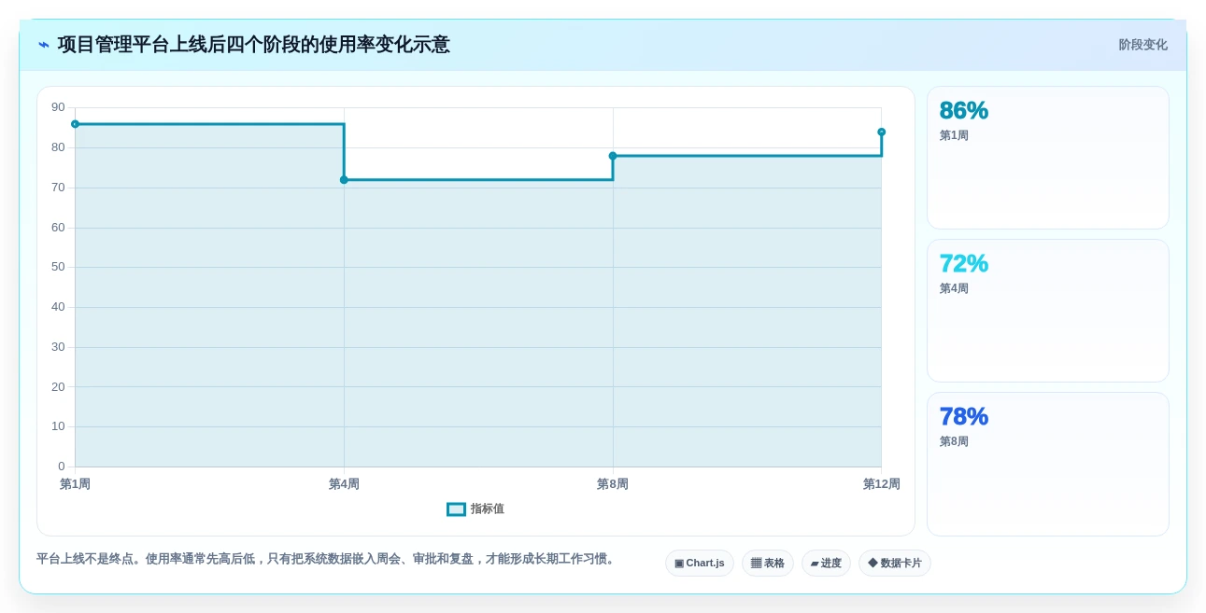Open the 78% 第8周 data card
Image resolution: width=1206 pixels, height=613 pixels.
(1047, 465)
